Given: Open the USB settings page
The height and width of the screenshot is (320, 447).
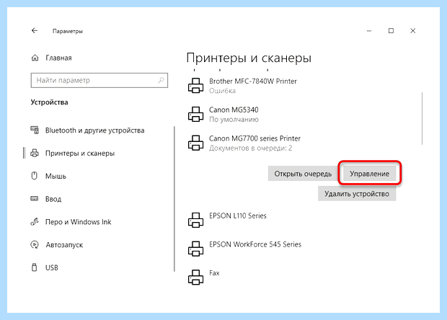Looking at the screenshot, I should [x=52, y=267].
